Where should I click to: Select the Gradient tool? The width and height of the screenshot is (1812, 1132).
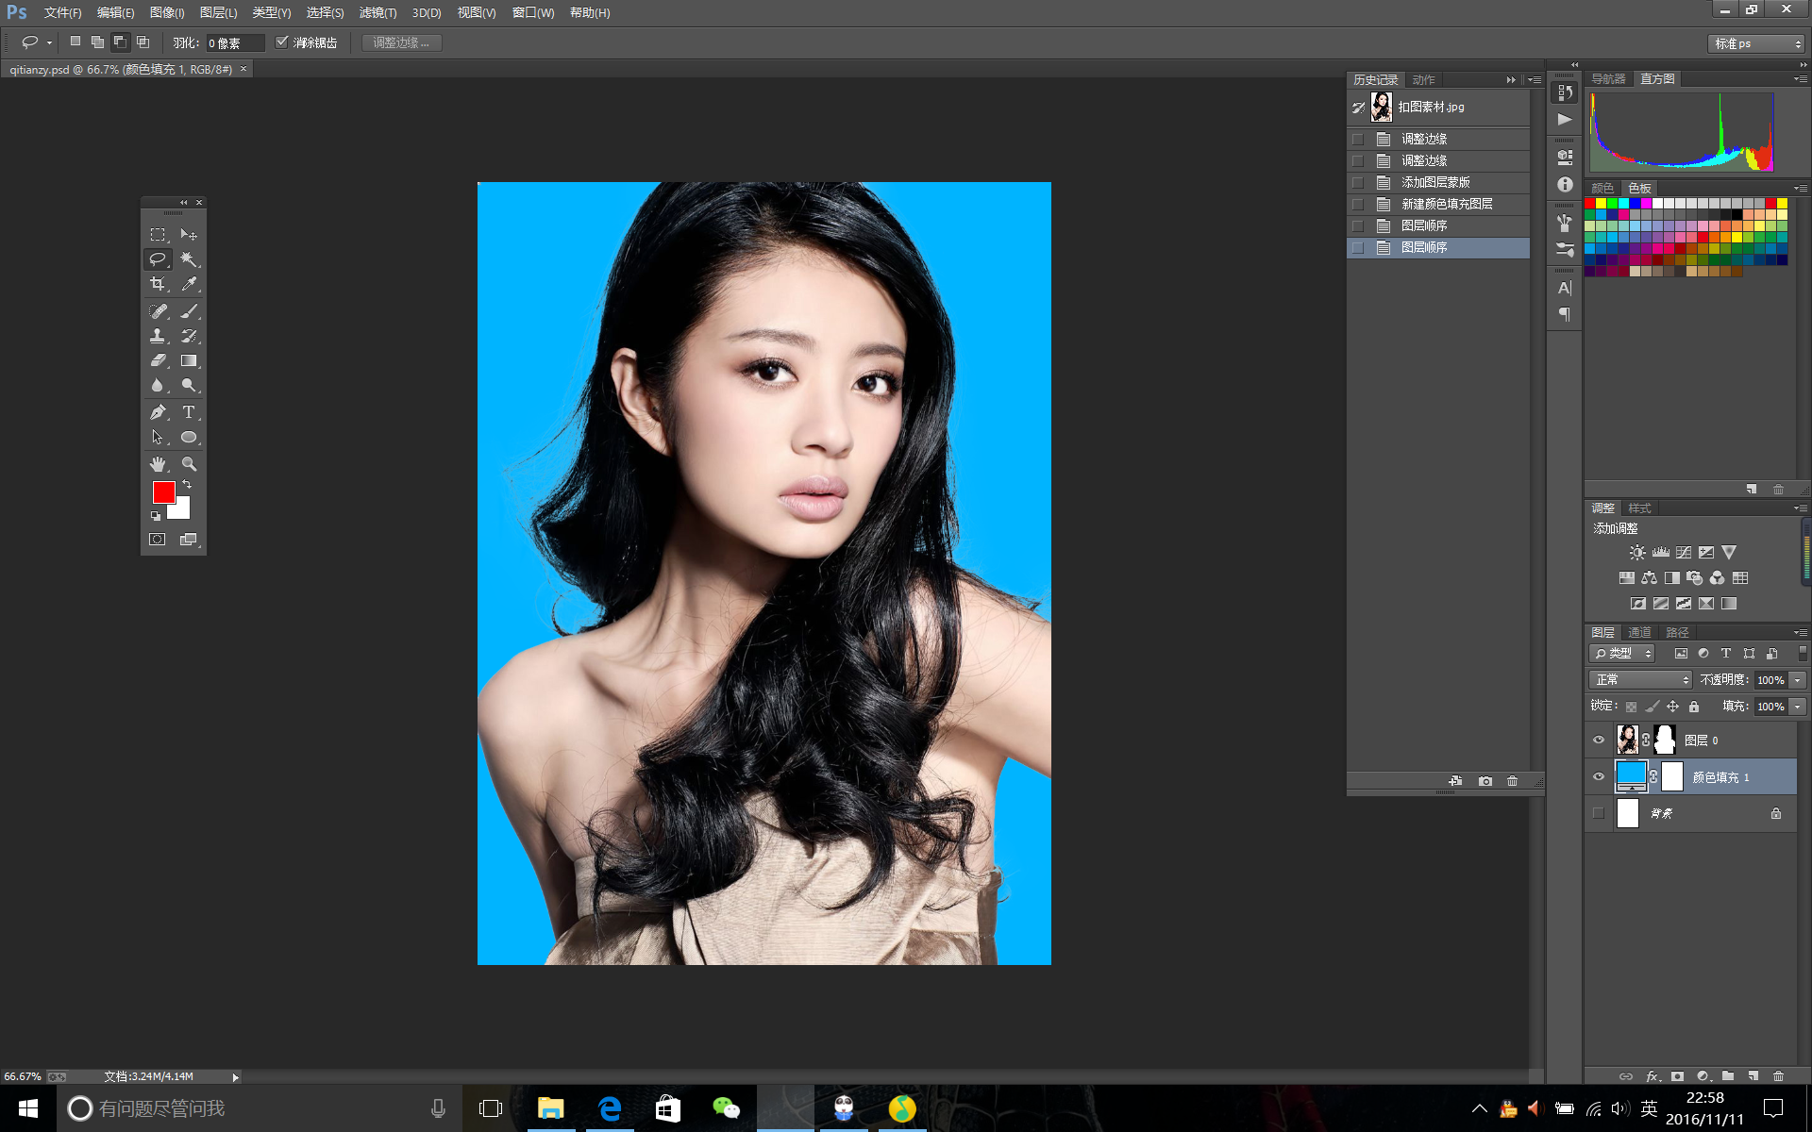[189, 361]
